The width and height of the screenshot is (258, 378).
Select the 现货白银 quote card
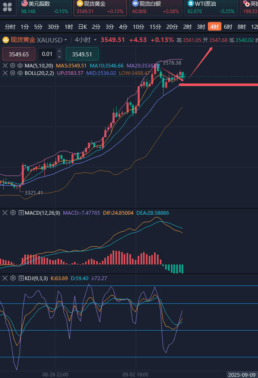coord(156,8)
